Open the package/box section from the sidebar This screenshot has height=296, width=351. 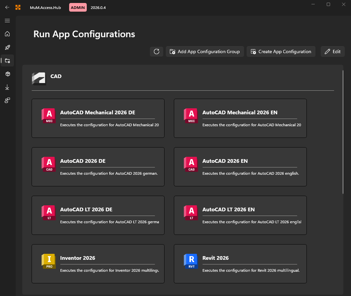pos(7,74)
